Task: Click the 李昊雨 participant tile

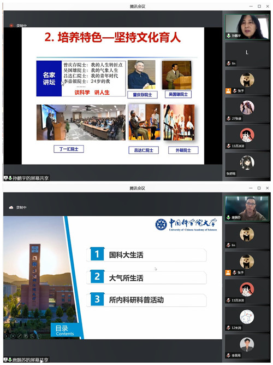Action: click(247, 347)
